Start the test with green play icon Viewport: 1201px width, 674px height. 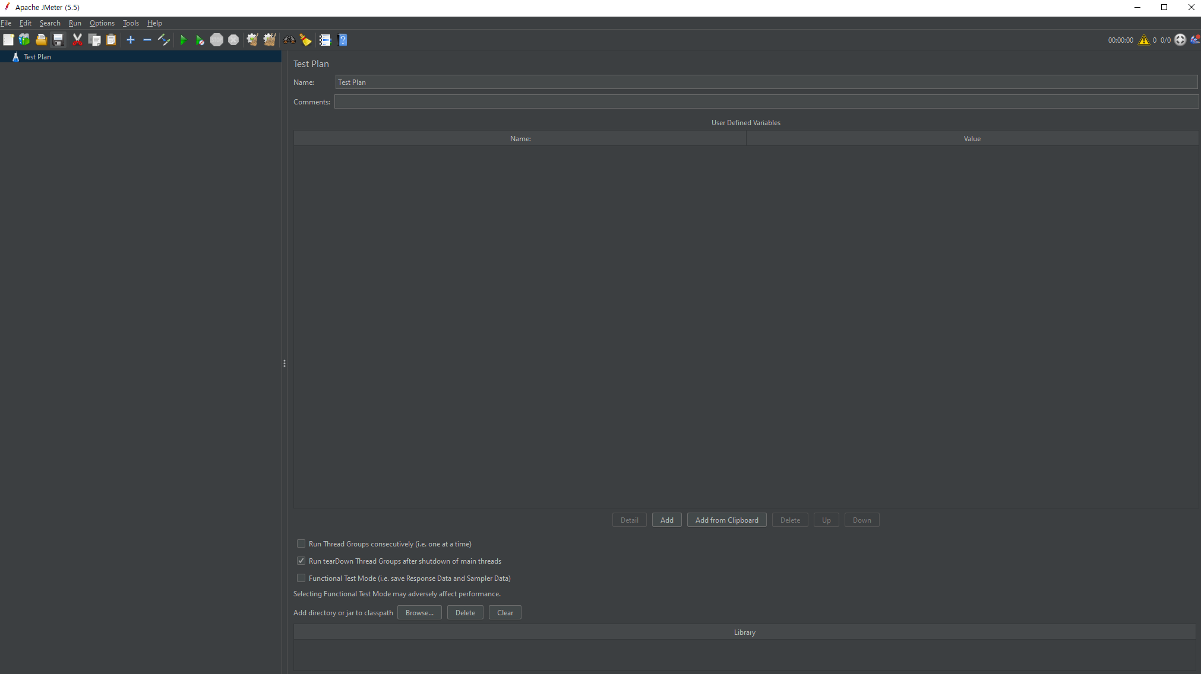click(x=183, y=40)
